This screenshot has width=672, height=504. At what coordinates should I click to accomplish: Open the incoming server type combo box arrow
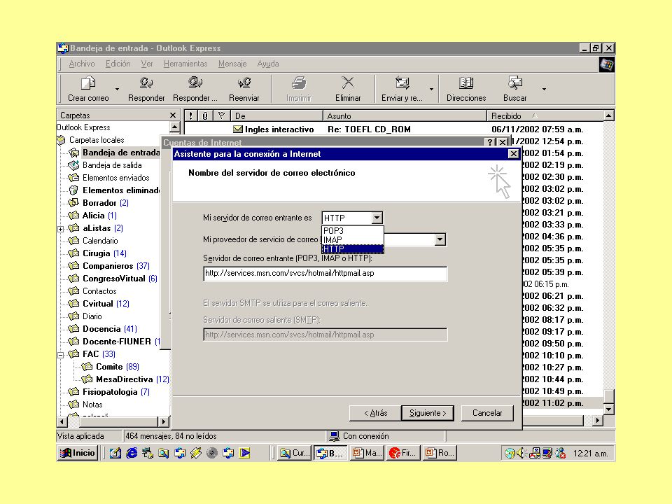pos(377,218)
